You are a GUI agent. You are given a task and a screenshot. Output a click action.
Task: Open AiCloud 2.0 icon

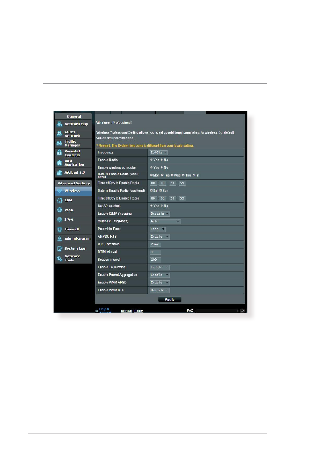[x=59, y=172]
